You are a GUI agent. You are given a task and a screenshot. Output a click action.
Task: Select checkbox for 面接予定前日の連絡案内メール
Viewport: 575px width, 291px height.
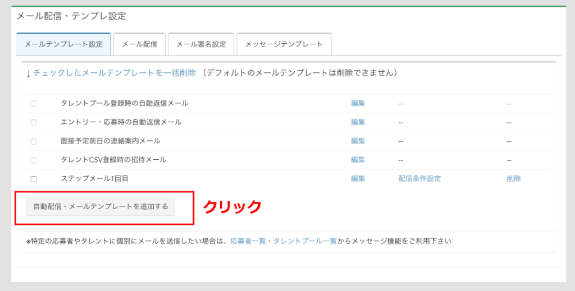(x=34, y=141)
